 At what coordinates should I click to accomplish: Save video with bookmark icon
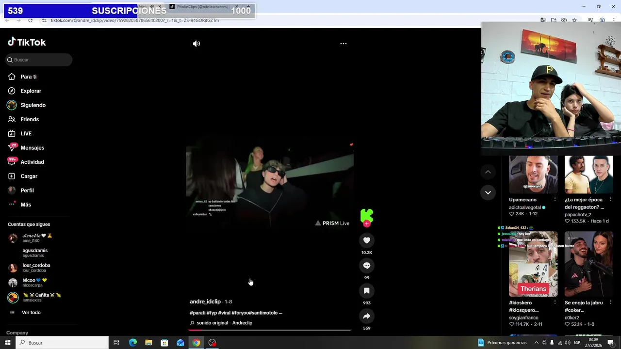pos(367,291)
